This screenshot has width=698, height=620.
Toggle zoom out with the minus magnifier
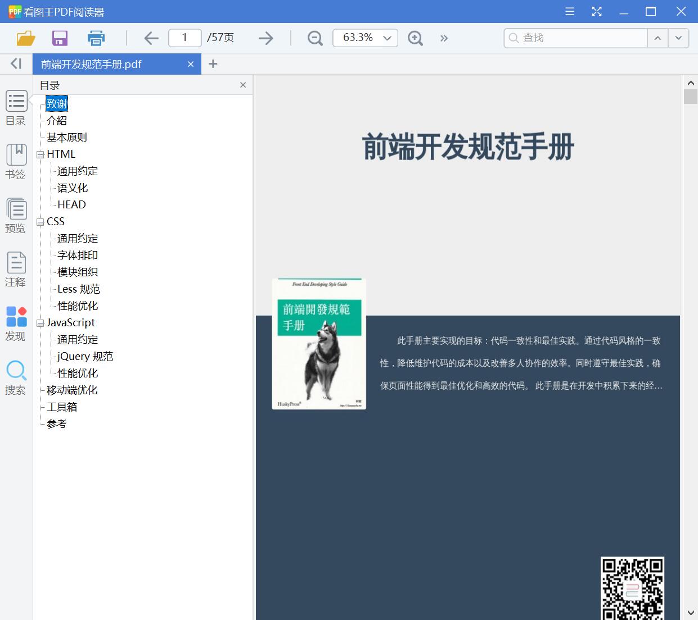[315, 38]
